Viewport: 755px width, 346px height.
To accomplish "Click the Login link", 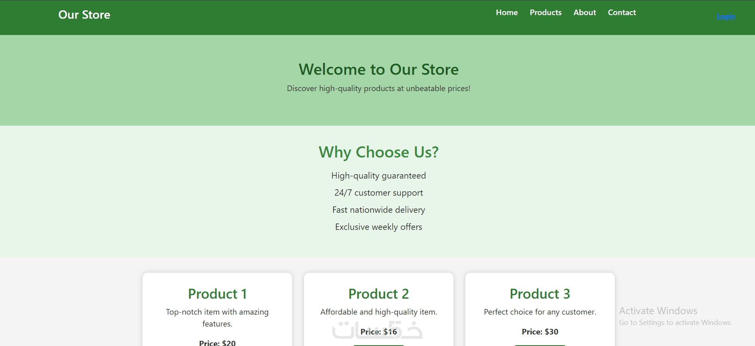I will tap(726, 16).
